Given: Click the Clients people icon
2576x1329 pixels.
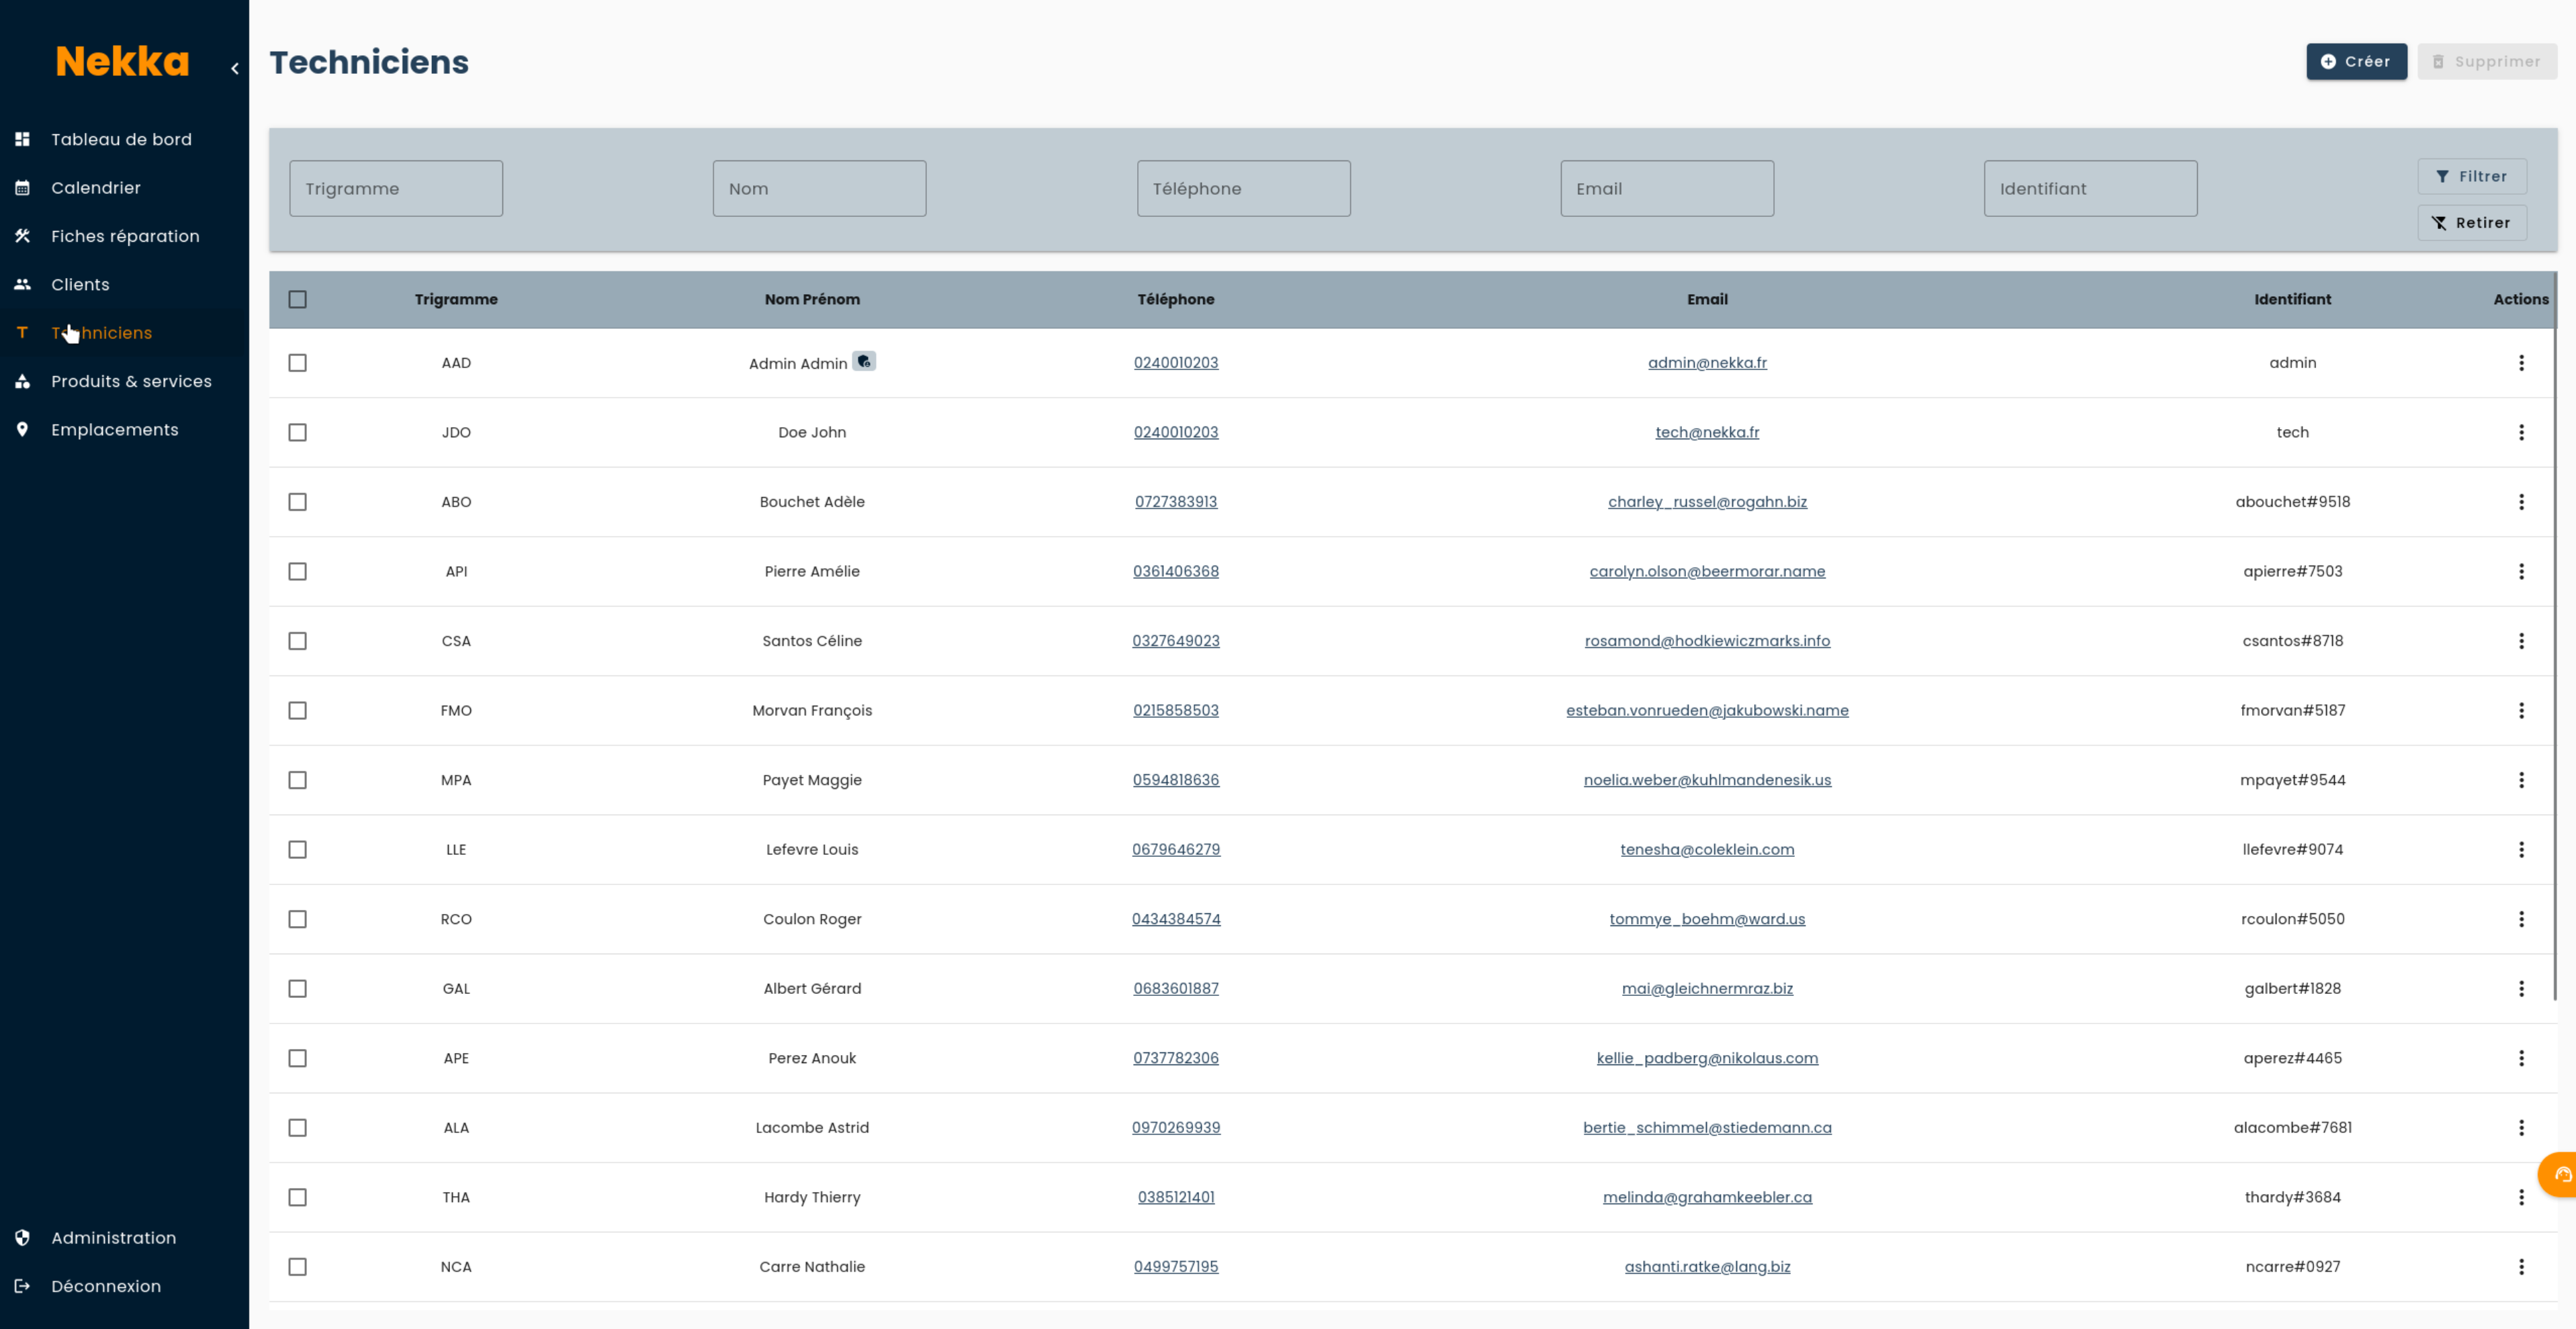Looking at the screenshot, I should (22, 284).
